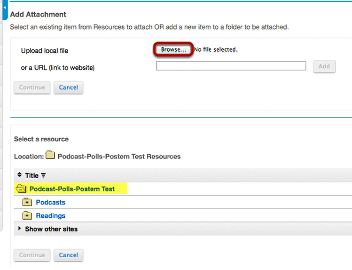This screenshot has width=352, height=270.
Task: Collapse the open Podcast-Polls-Postem Test folder icon
Action: tap(21, 189)
